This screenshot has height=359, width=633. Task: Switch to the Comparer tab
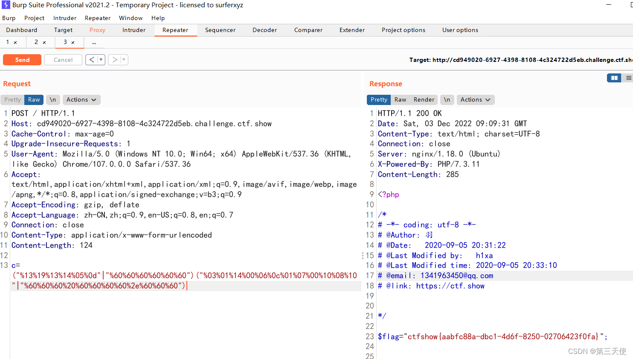click(308, 30)
